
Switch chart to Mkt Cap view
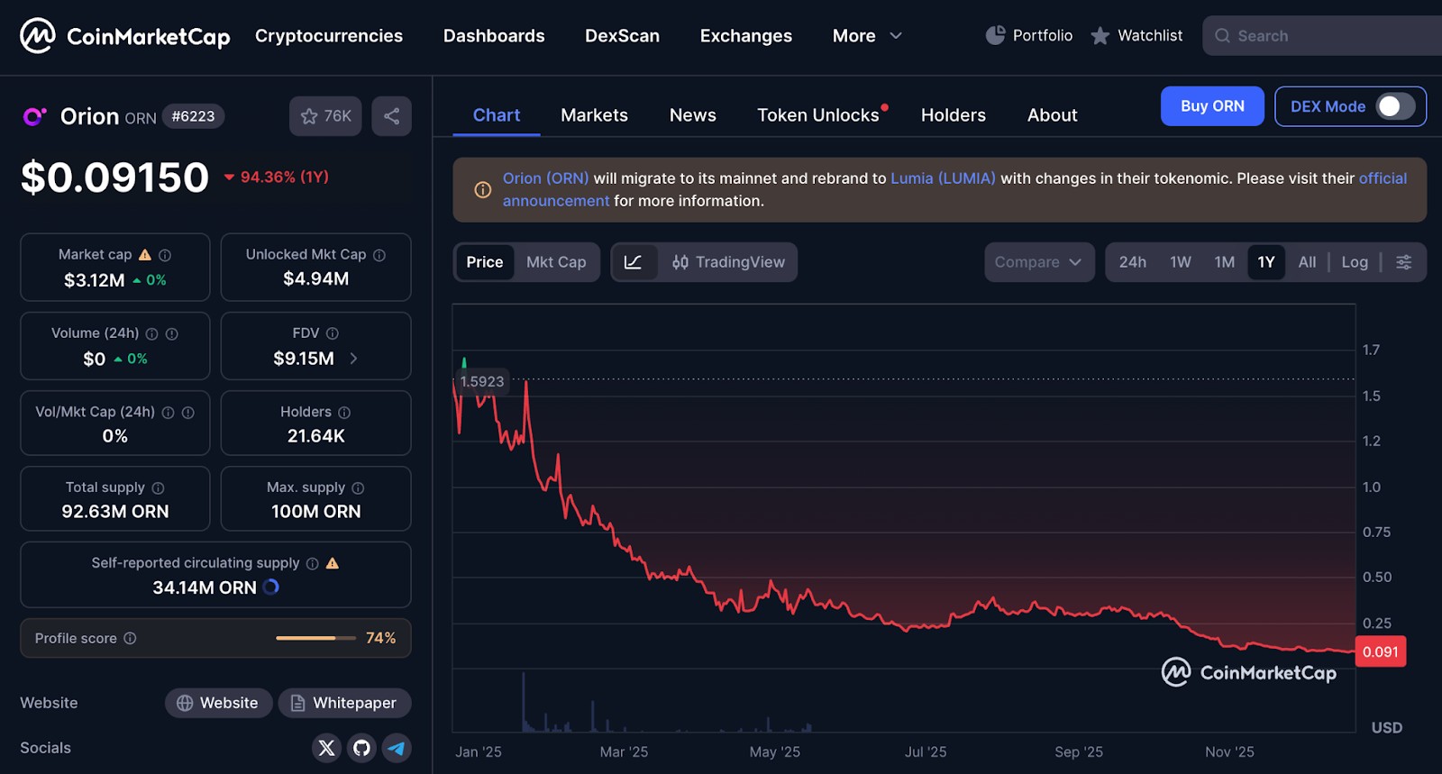coord(556,262)
